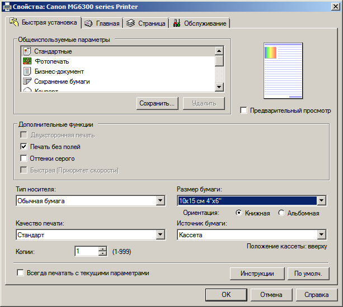This screenshot has height=307, width=343.
Task: Click Отмена to cancel
Action: [271, 295]
